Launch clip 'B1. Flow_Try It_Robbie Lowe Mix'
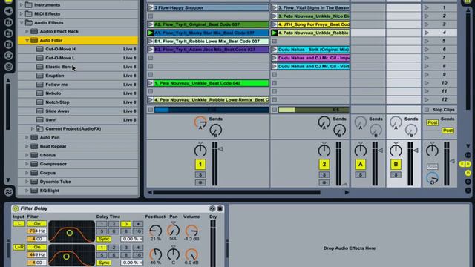Viewport: 475px width, 267px height. [x=151, y=41]
